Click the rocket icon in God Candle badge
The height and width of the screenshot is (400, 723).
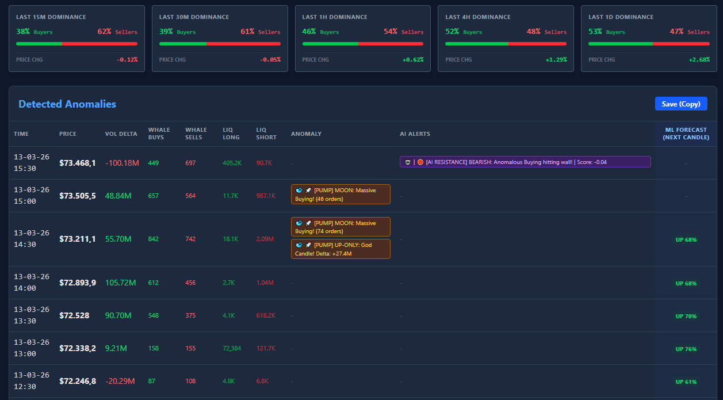(x=308, y=245)
